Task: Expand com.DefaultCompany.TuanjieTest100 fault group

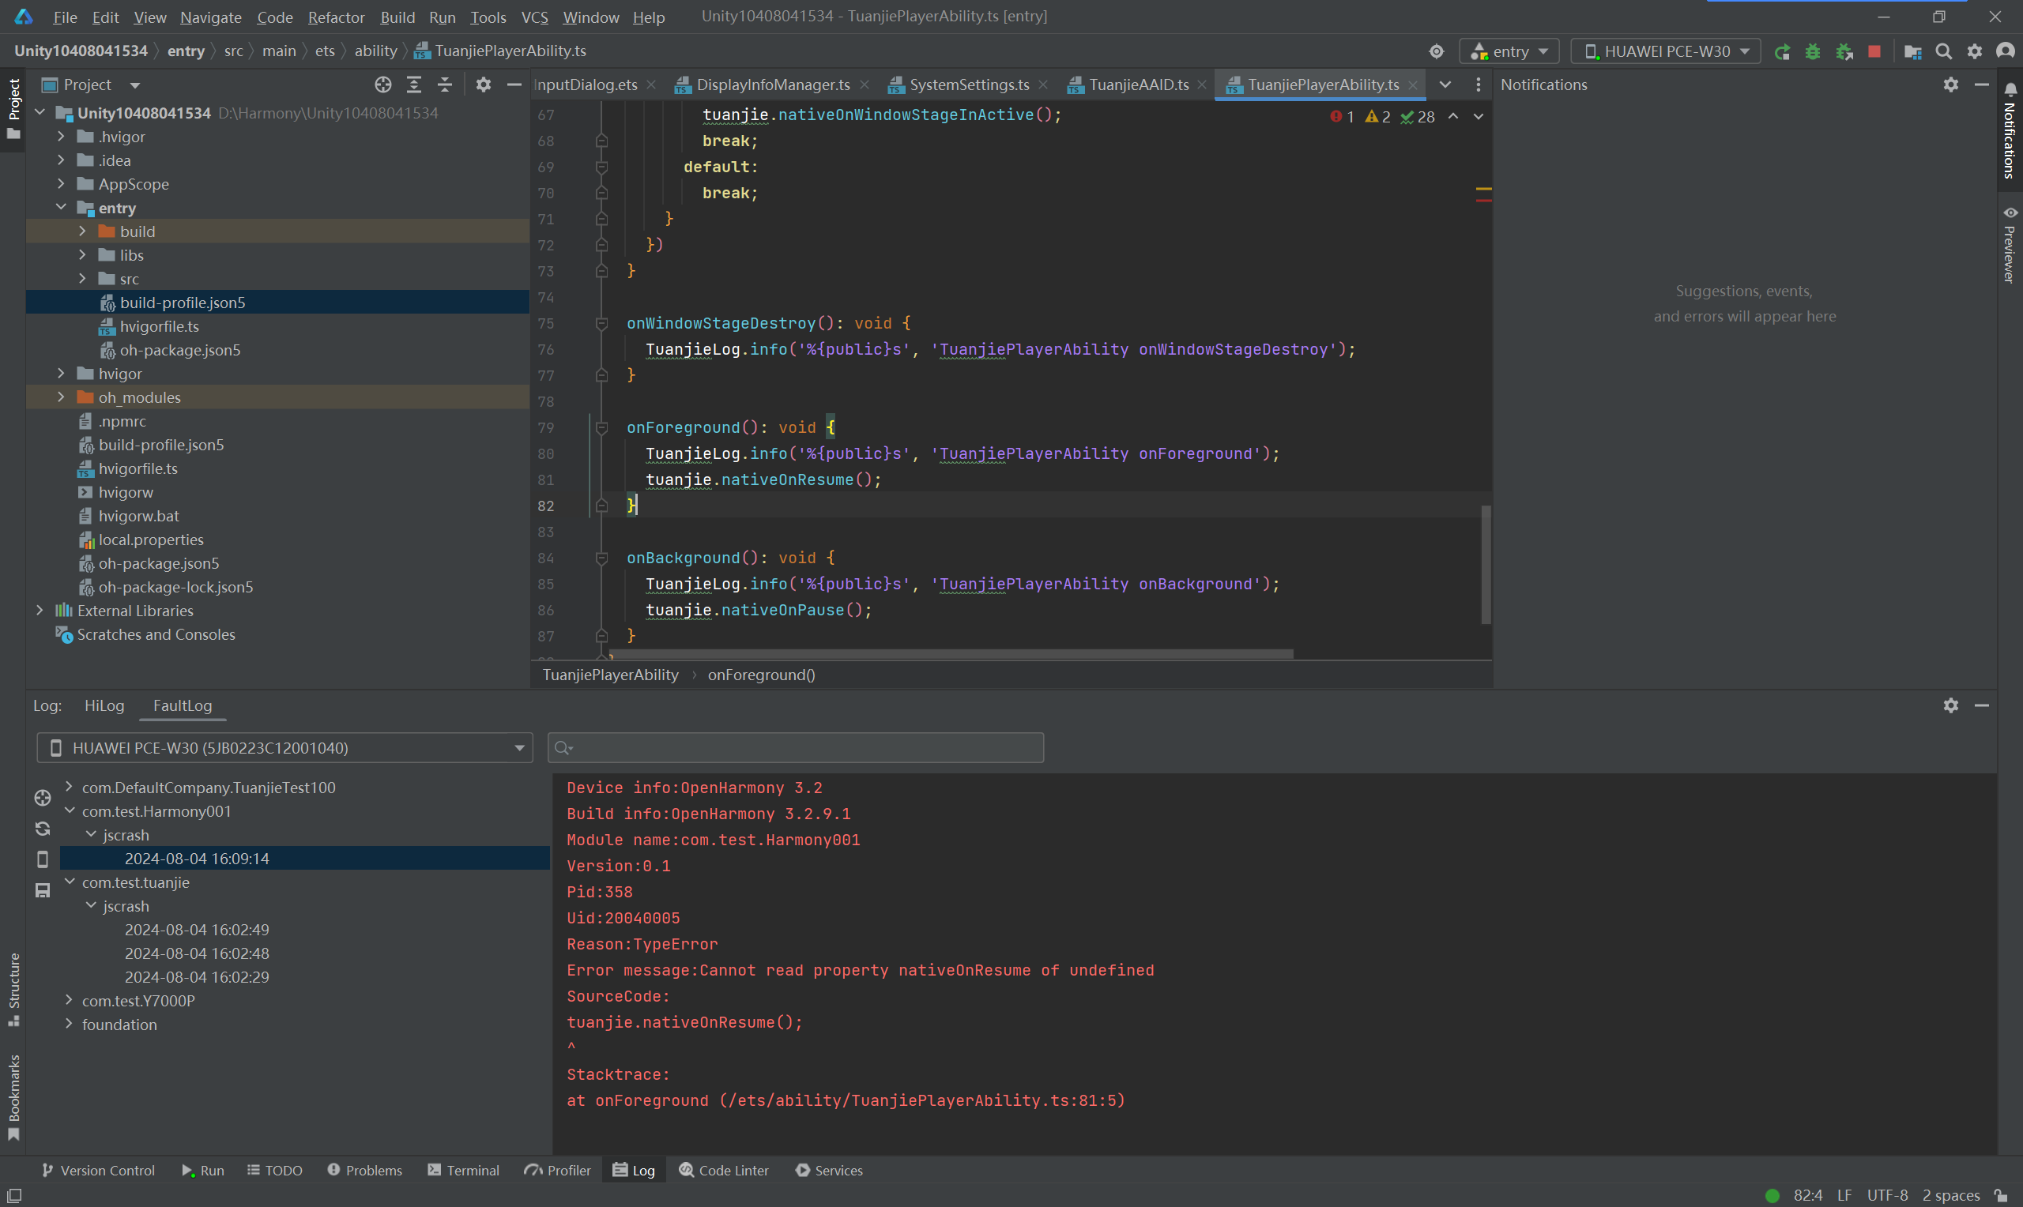Action: [69, 787]
